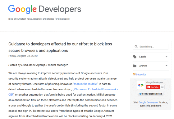Expand the Labels dropdown arrow

point(166,57)
